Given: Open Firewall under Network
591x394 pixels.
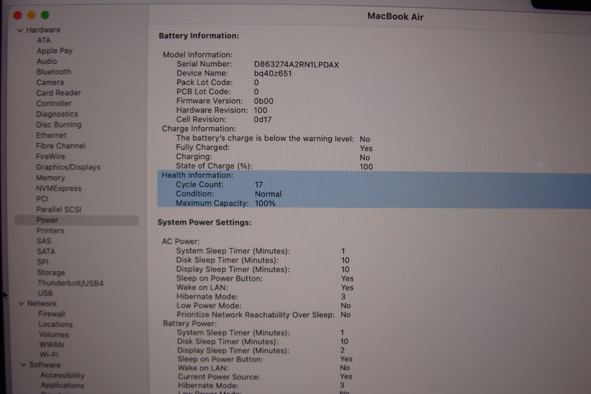Looking at the screenshot, I should tap(51, 314).
